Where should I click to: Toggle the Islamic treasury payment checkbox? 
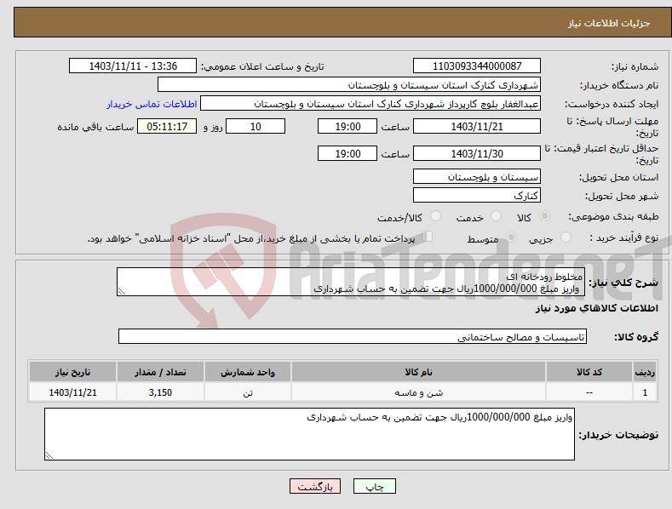pyautogui.click(x=427, y=237)
